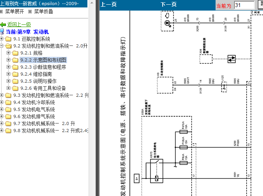The image size is (263, 196).
Task: Expand the 9.2.2 示意图和布线图 node
Action: (8, 60)
